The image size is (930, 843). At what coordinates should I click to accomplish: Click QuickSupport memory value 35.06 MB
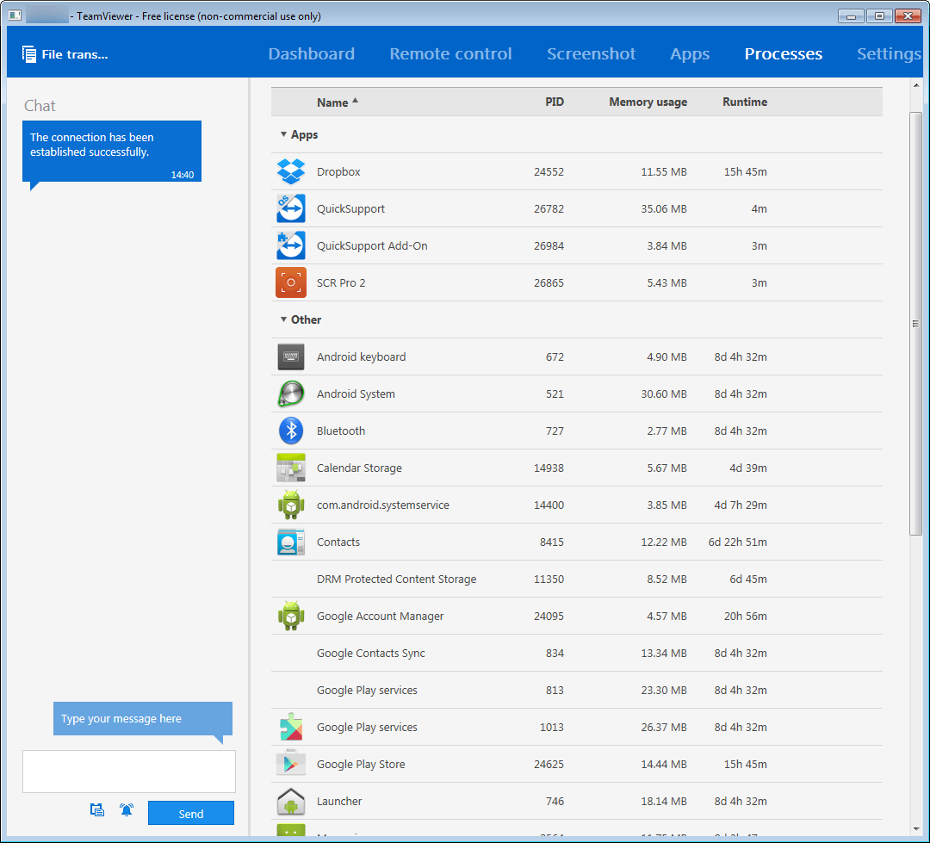pos(664,209)
